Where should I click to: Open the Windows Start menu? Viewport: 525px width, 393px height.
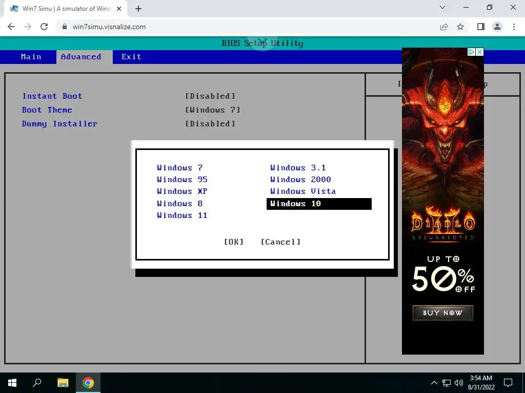12,383
